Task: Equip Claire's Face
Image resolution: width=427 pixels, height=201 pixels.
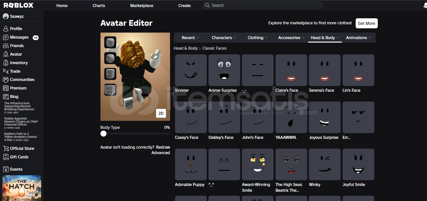Action: tap(291, 70)
